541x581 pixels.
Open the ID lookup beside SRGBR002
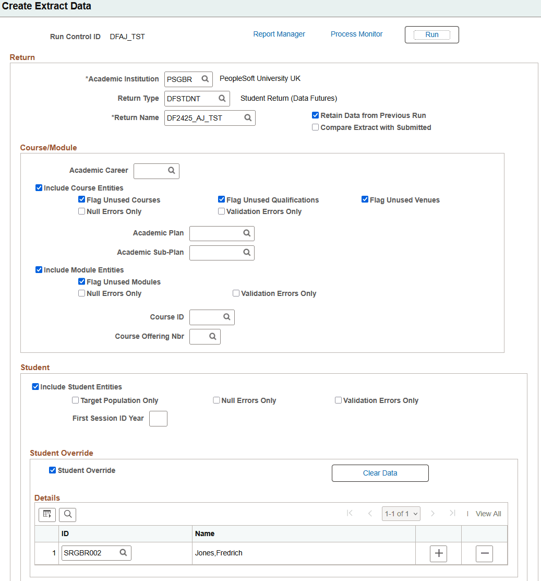point(123,553)
